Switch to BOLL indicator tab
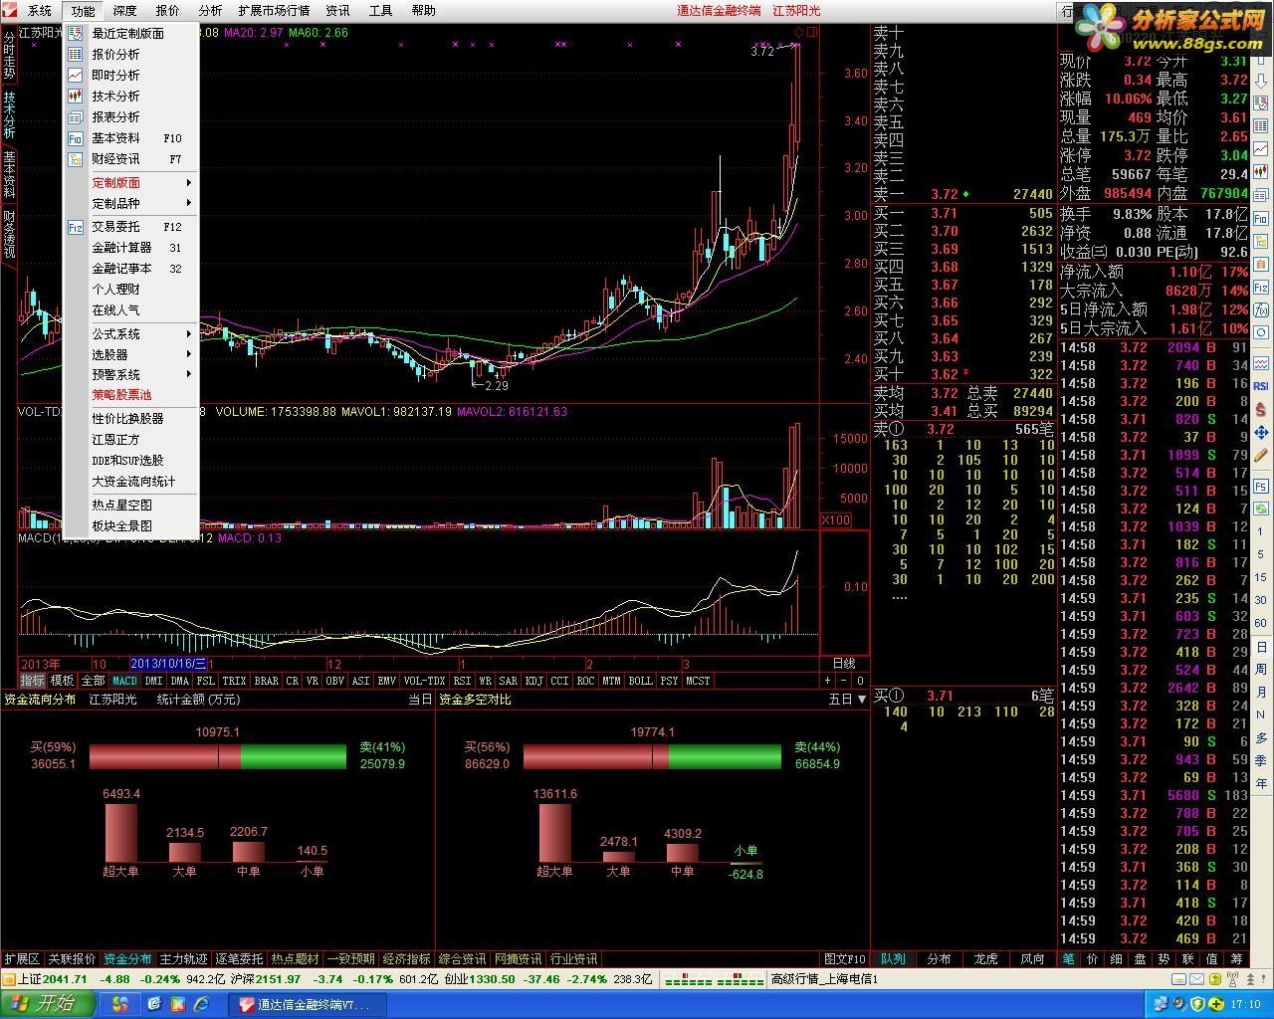This screenshot has width=1274, height=1019. 640,681
